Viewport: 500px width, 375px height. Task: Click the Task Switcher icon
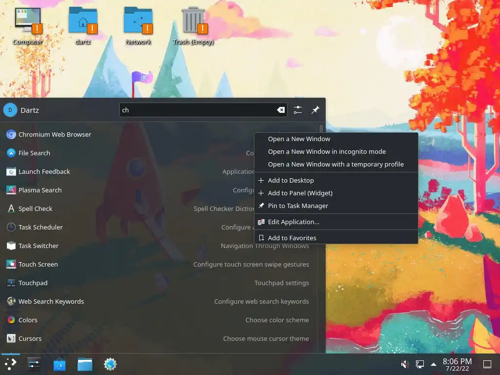coord(11,246)
